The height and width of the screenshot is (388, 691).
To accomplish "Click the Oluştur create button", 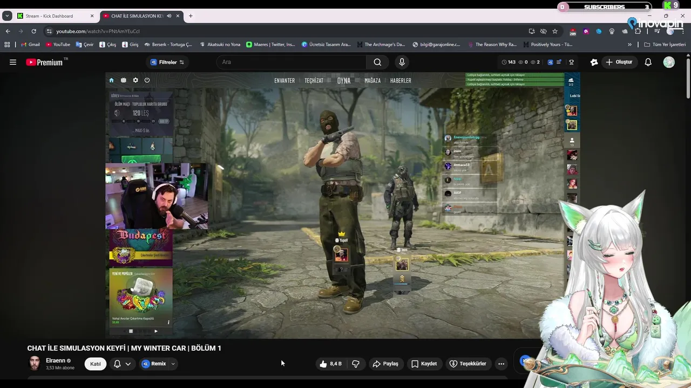I will click(619, 62).
